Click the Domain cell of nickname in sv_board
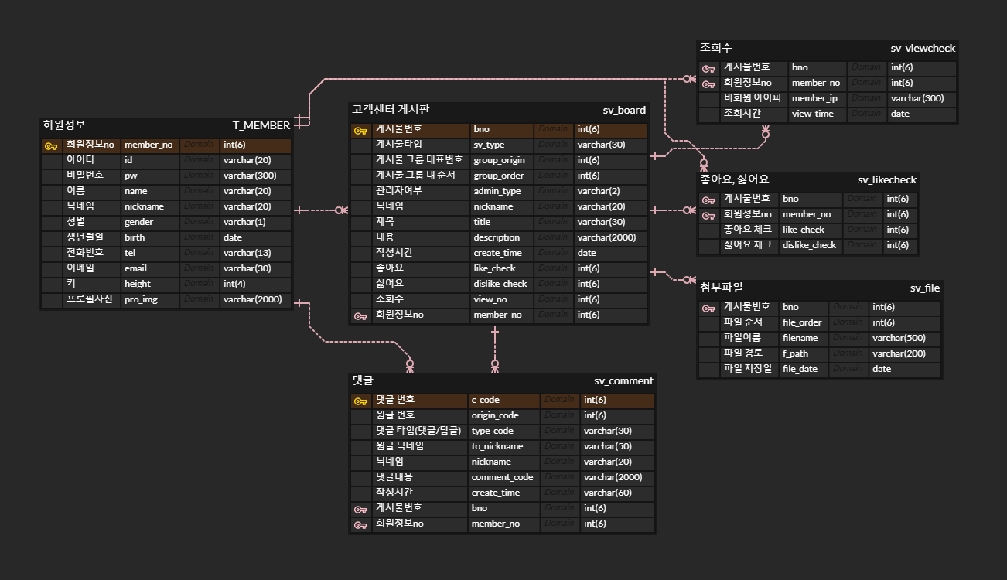The height and width of the screenshot is (580, 1007). (x=554, y=206)
